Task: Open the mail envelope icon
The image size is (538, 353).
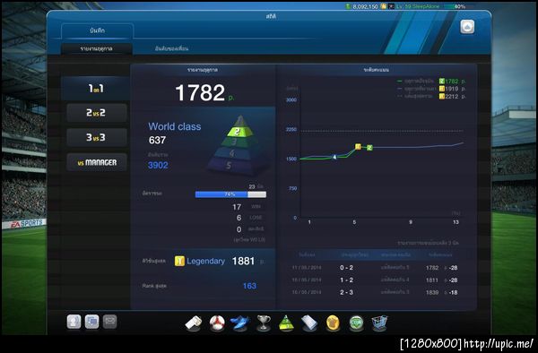Action: 109,322
